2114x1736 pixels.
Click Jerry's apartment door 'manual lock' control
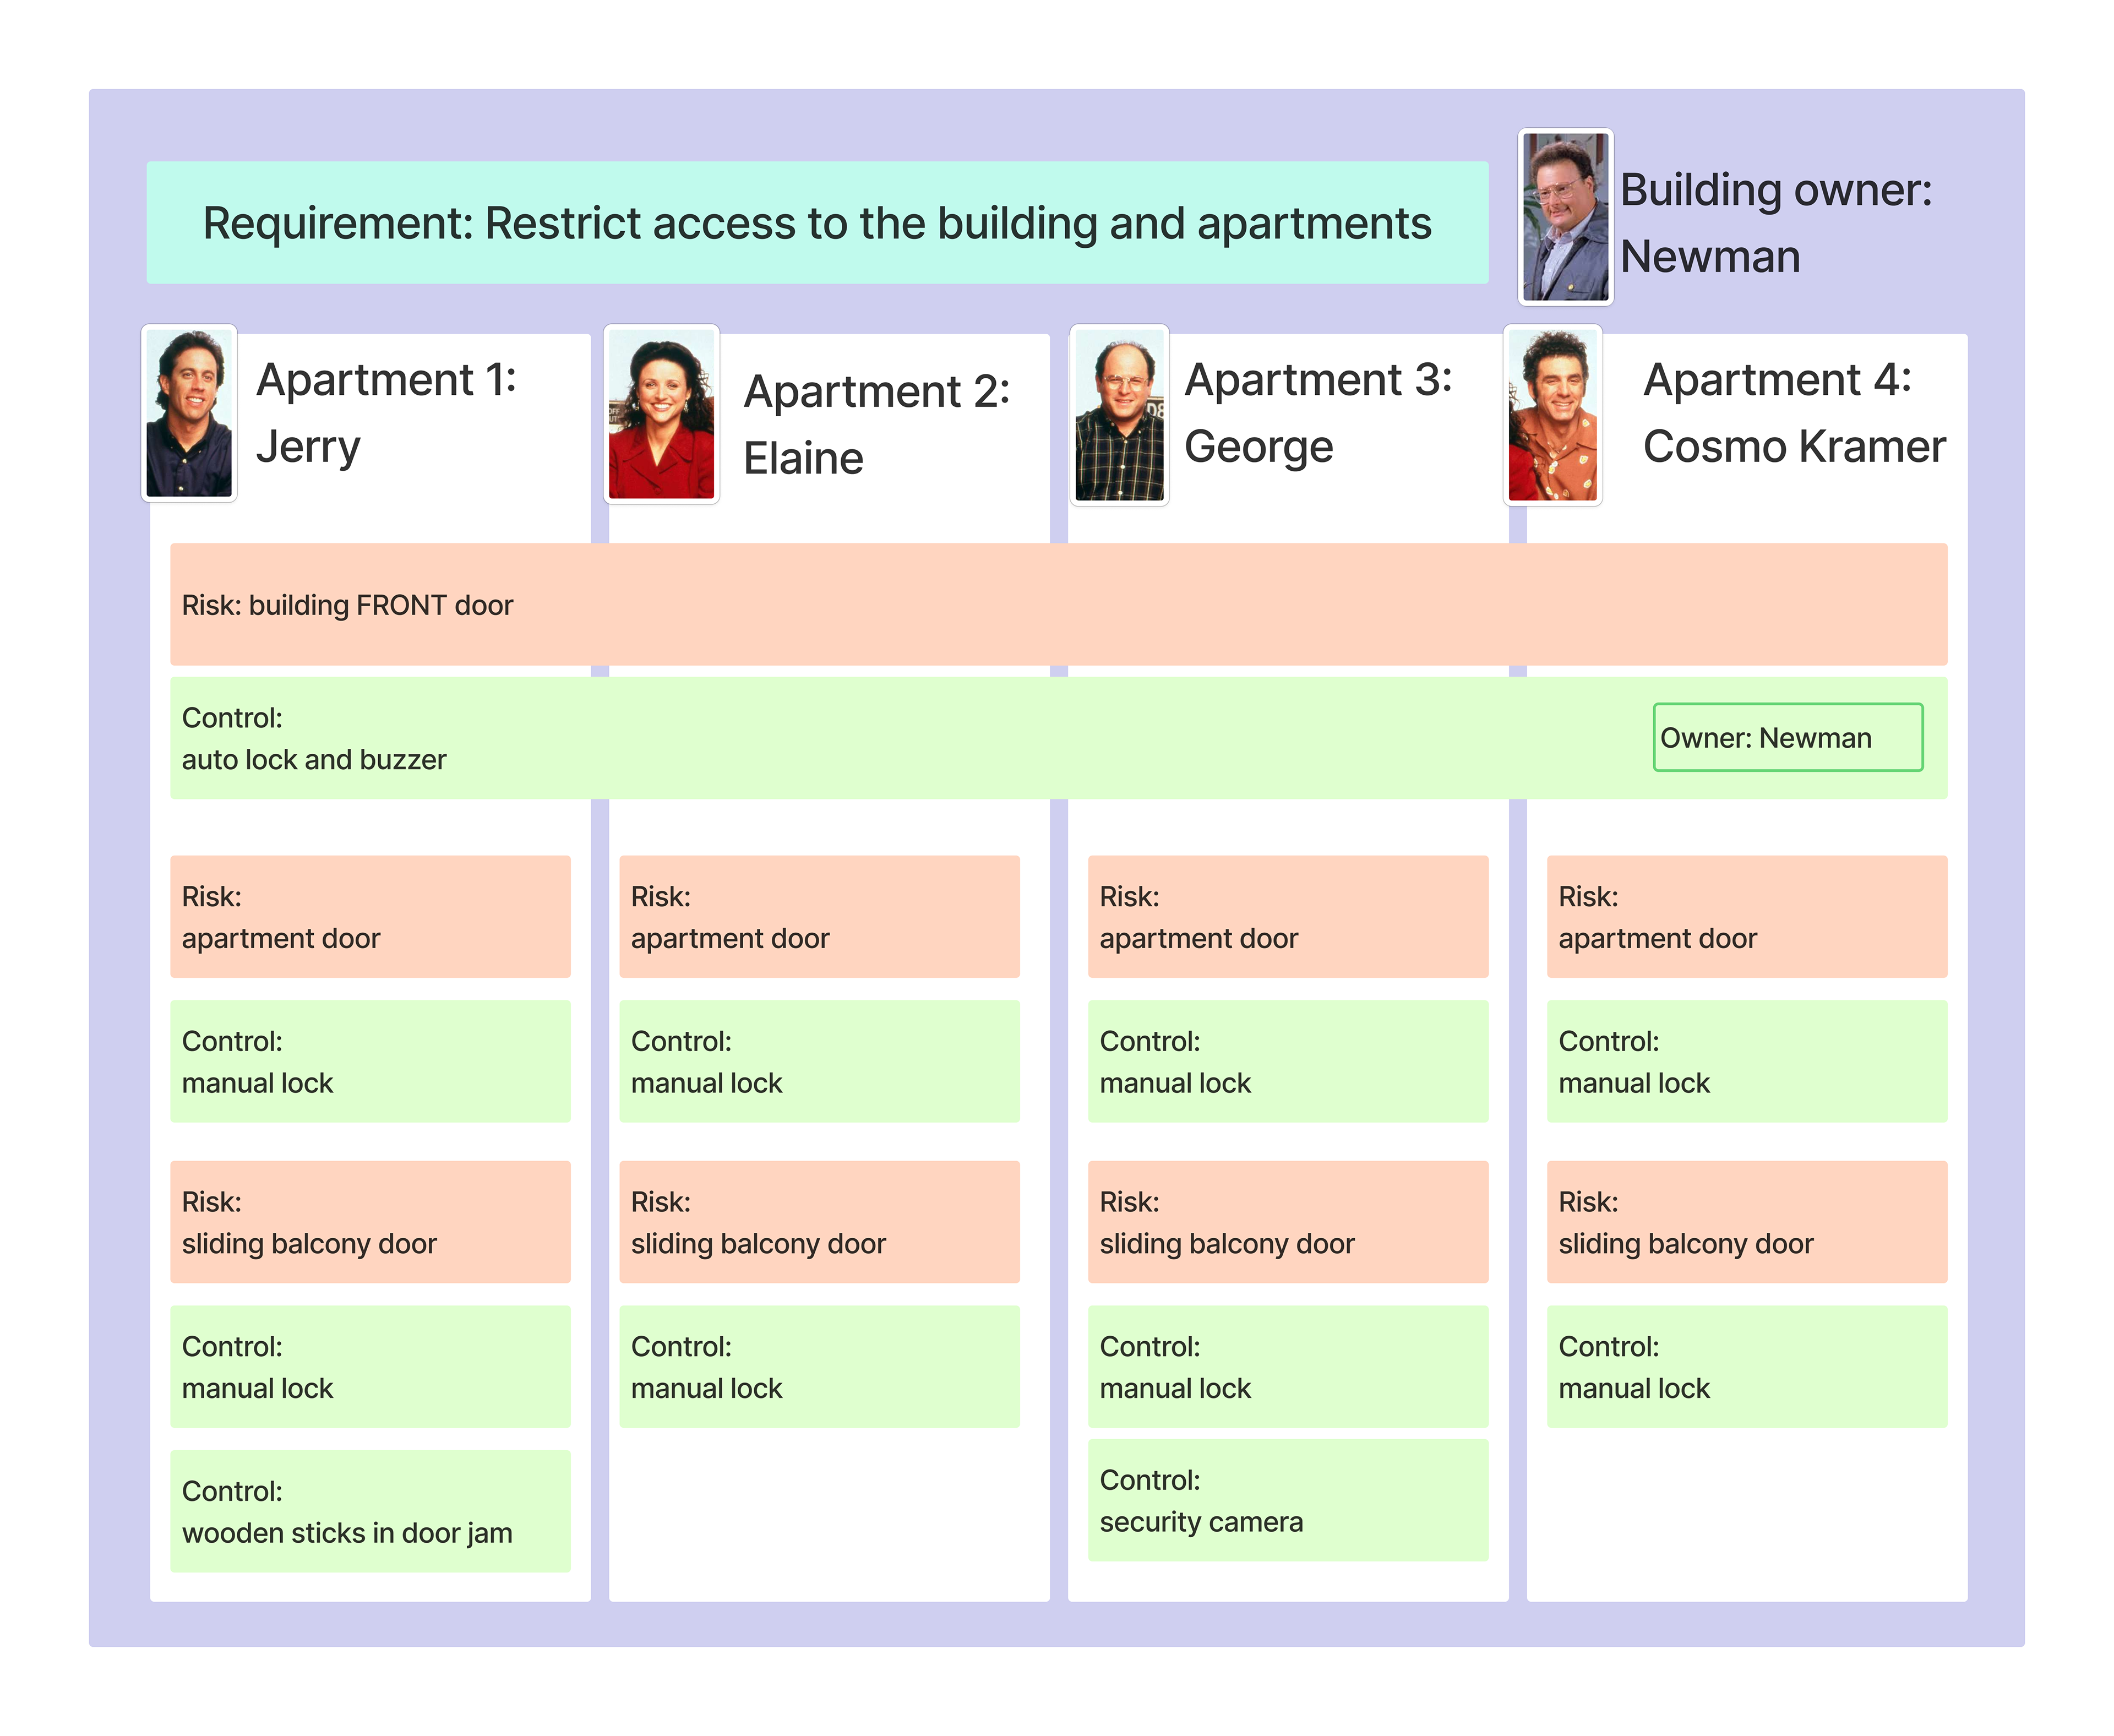tap(370, 1061)
